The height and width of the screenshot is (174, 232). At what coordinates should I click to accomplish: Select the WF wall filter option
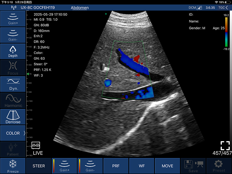(142, 166)
